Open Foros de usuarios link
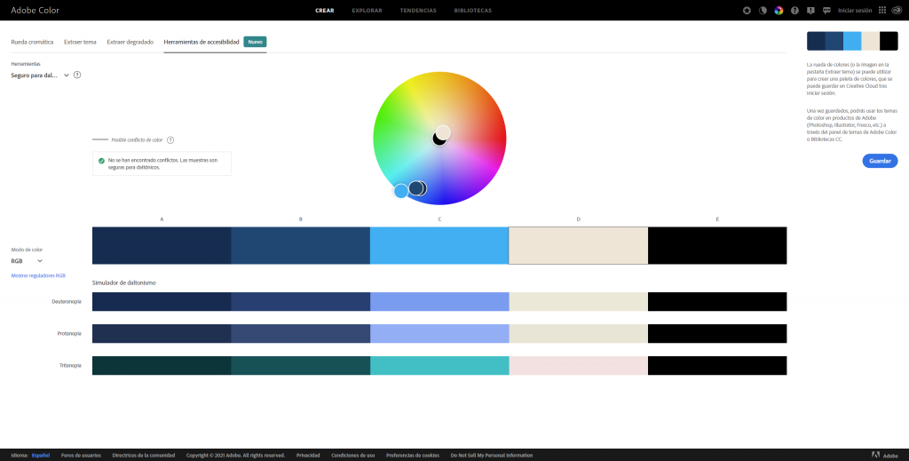The width and height of the screenshot is (909, 461). [81, 455]
